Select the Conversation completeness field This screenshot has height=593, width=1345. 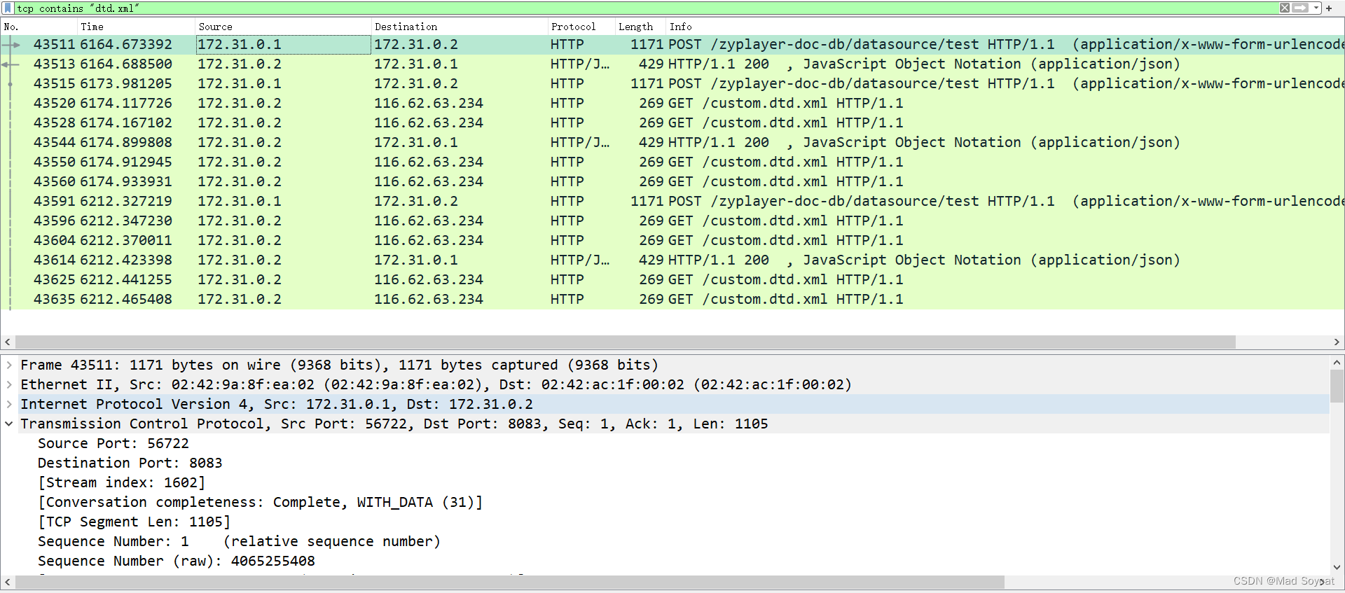(260, 502)
